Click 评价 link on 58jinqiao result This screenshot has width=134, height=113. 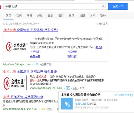pos(75,88)
